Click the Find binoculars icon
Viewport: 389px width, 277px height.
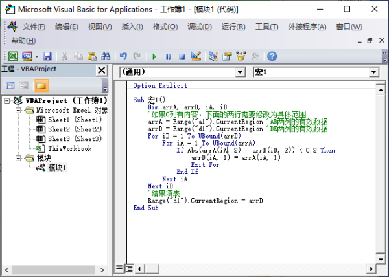[x=106, y=56]
